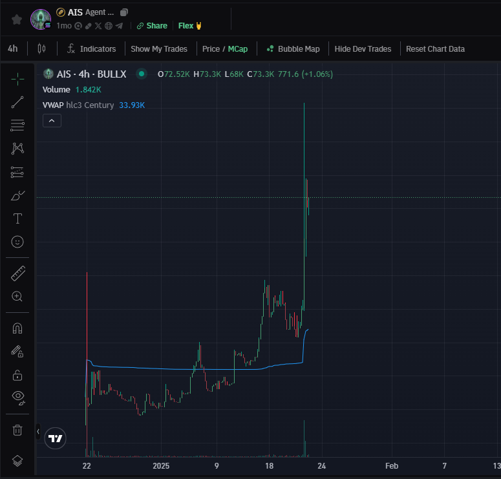
Task: Open the Telegram channel icon link
Action: point(119,26)
